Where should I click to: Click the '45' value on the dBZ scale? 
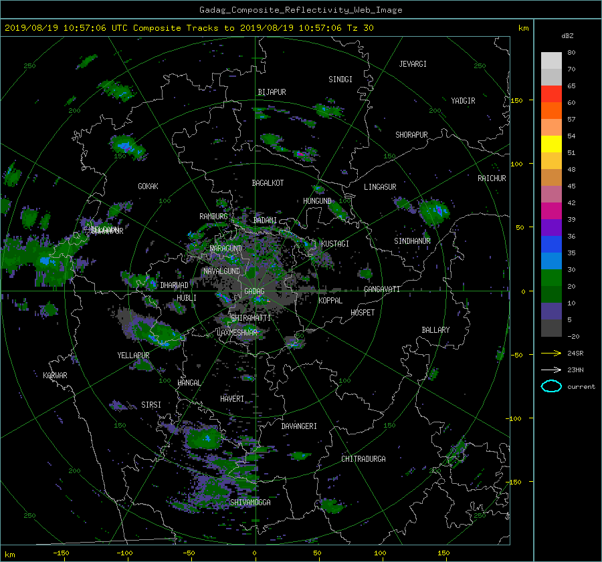coord(571,186)
